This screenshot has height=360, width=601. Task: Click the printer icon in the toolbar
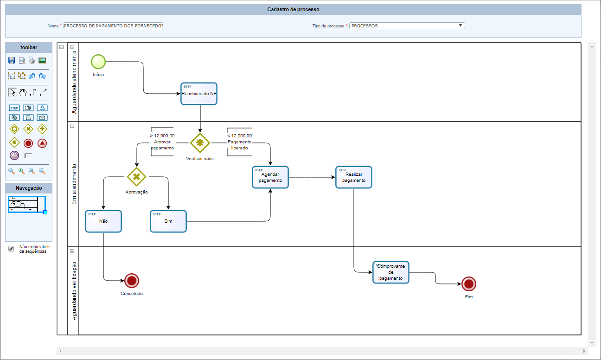pos(32,60)
